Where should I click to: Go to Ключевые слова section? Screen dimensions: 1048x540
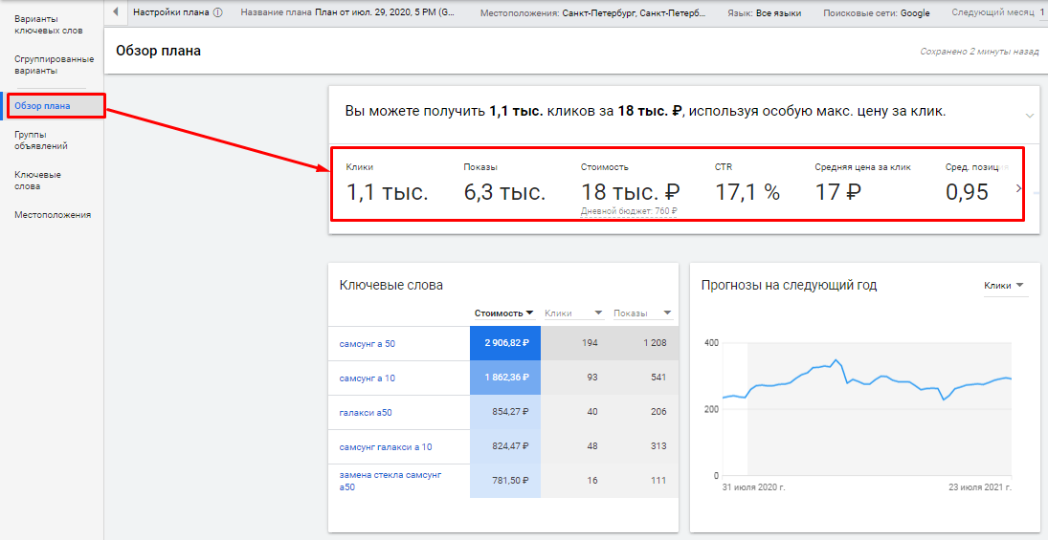click(38, 181)
